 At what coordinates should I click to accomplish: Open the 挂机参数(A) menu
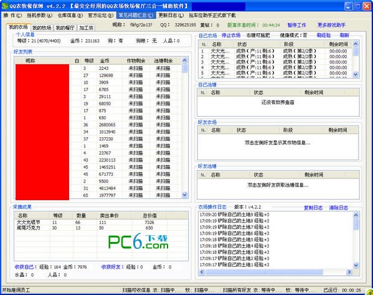click(39, 16)
